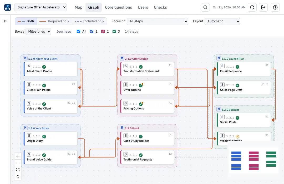The width and height of the screenshot is (284, 184).
Task: Select the Both edges toggle
Action: (x=26, y=21)
